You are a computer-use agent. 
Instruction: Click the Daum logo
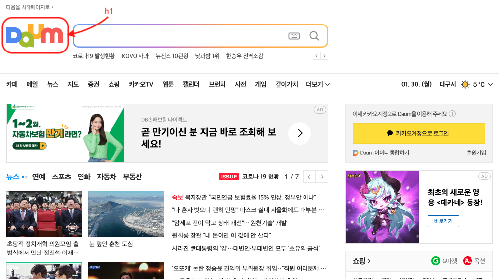pos(35,35)
